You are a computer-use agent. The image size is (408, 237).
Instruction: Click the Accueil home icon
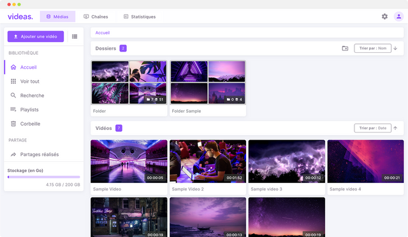coord(13,67)
